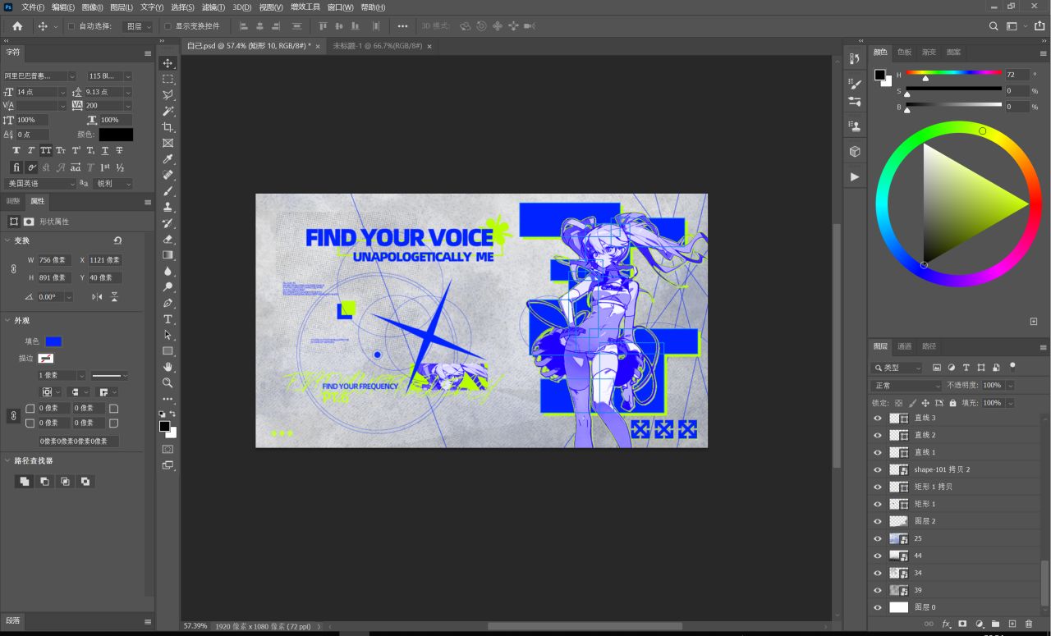
Task: Open the 锐利 anti-aliasing dropdown
Action: [112, 184]
